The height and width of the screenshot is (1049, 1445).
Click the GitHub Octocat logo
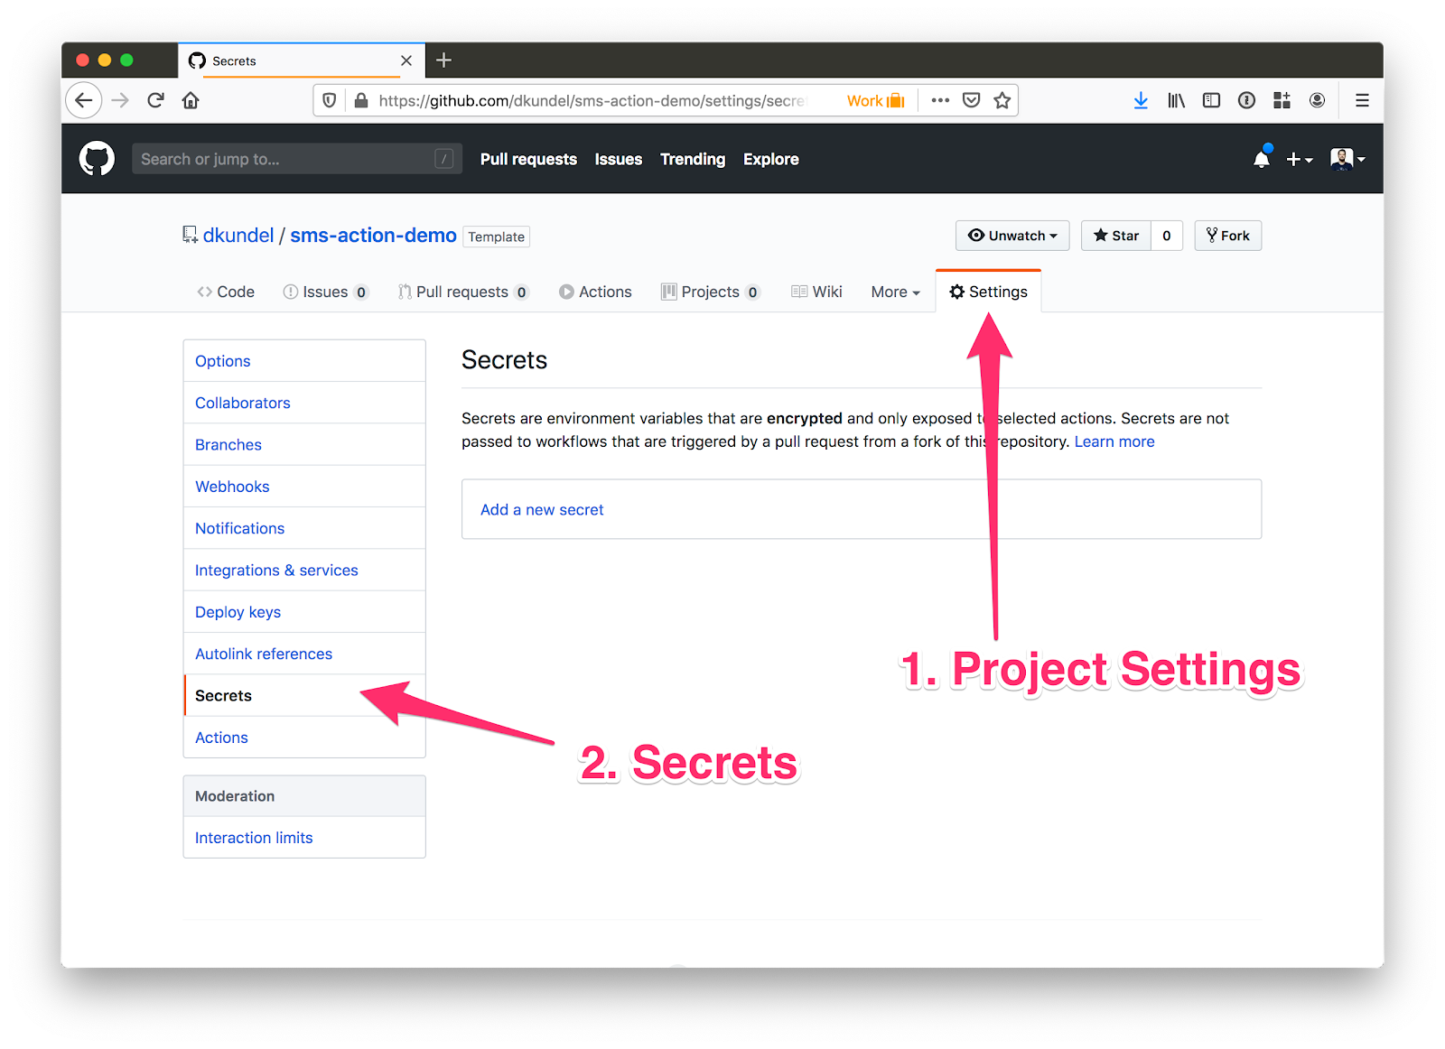[x=97, y=159]
